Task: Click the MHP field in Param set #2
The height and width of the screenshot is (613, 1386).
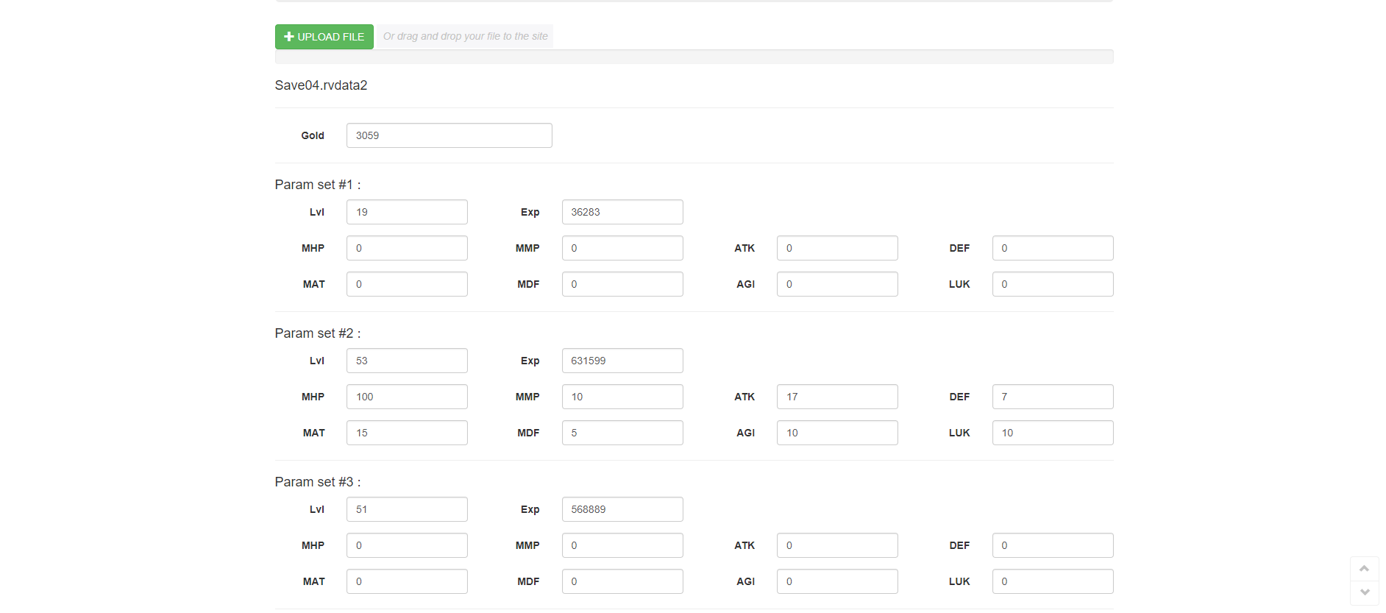Action: click(x=407, y=397)
